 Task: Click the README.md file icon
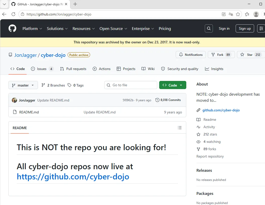point(15,112)
